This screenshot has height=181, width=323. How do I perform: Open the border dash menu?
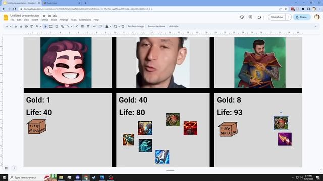[x=88, y=26]
